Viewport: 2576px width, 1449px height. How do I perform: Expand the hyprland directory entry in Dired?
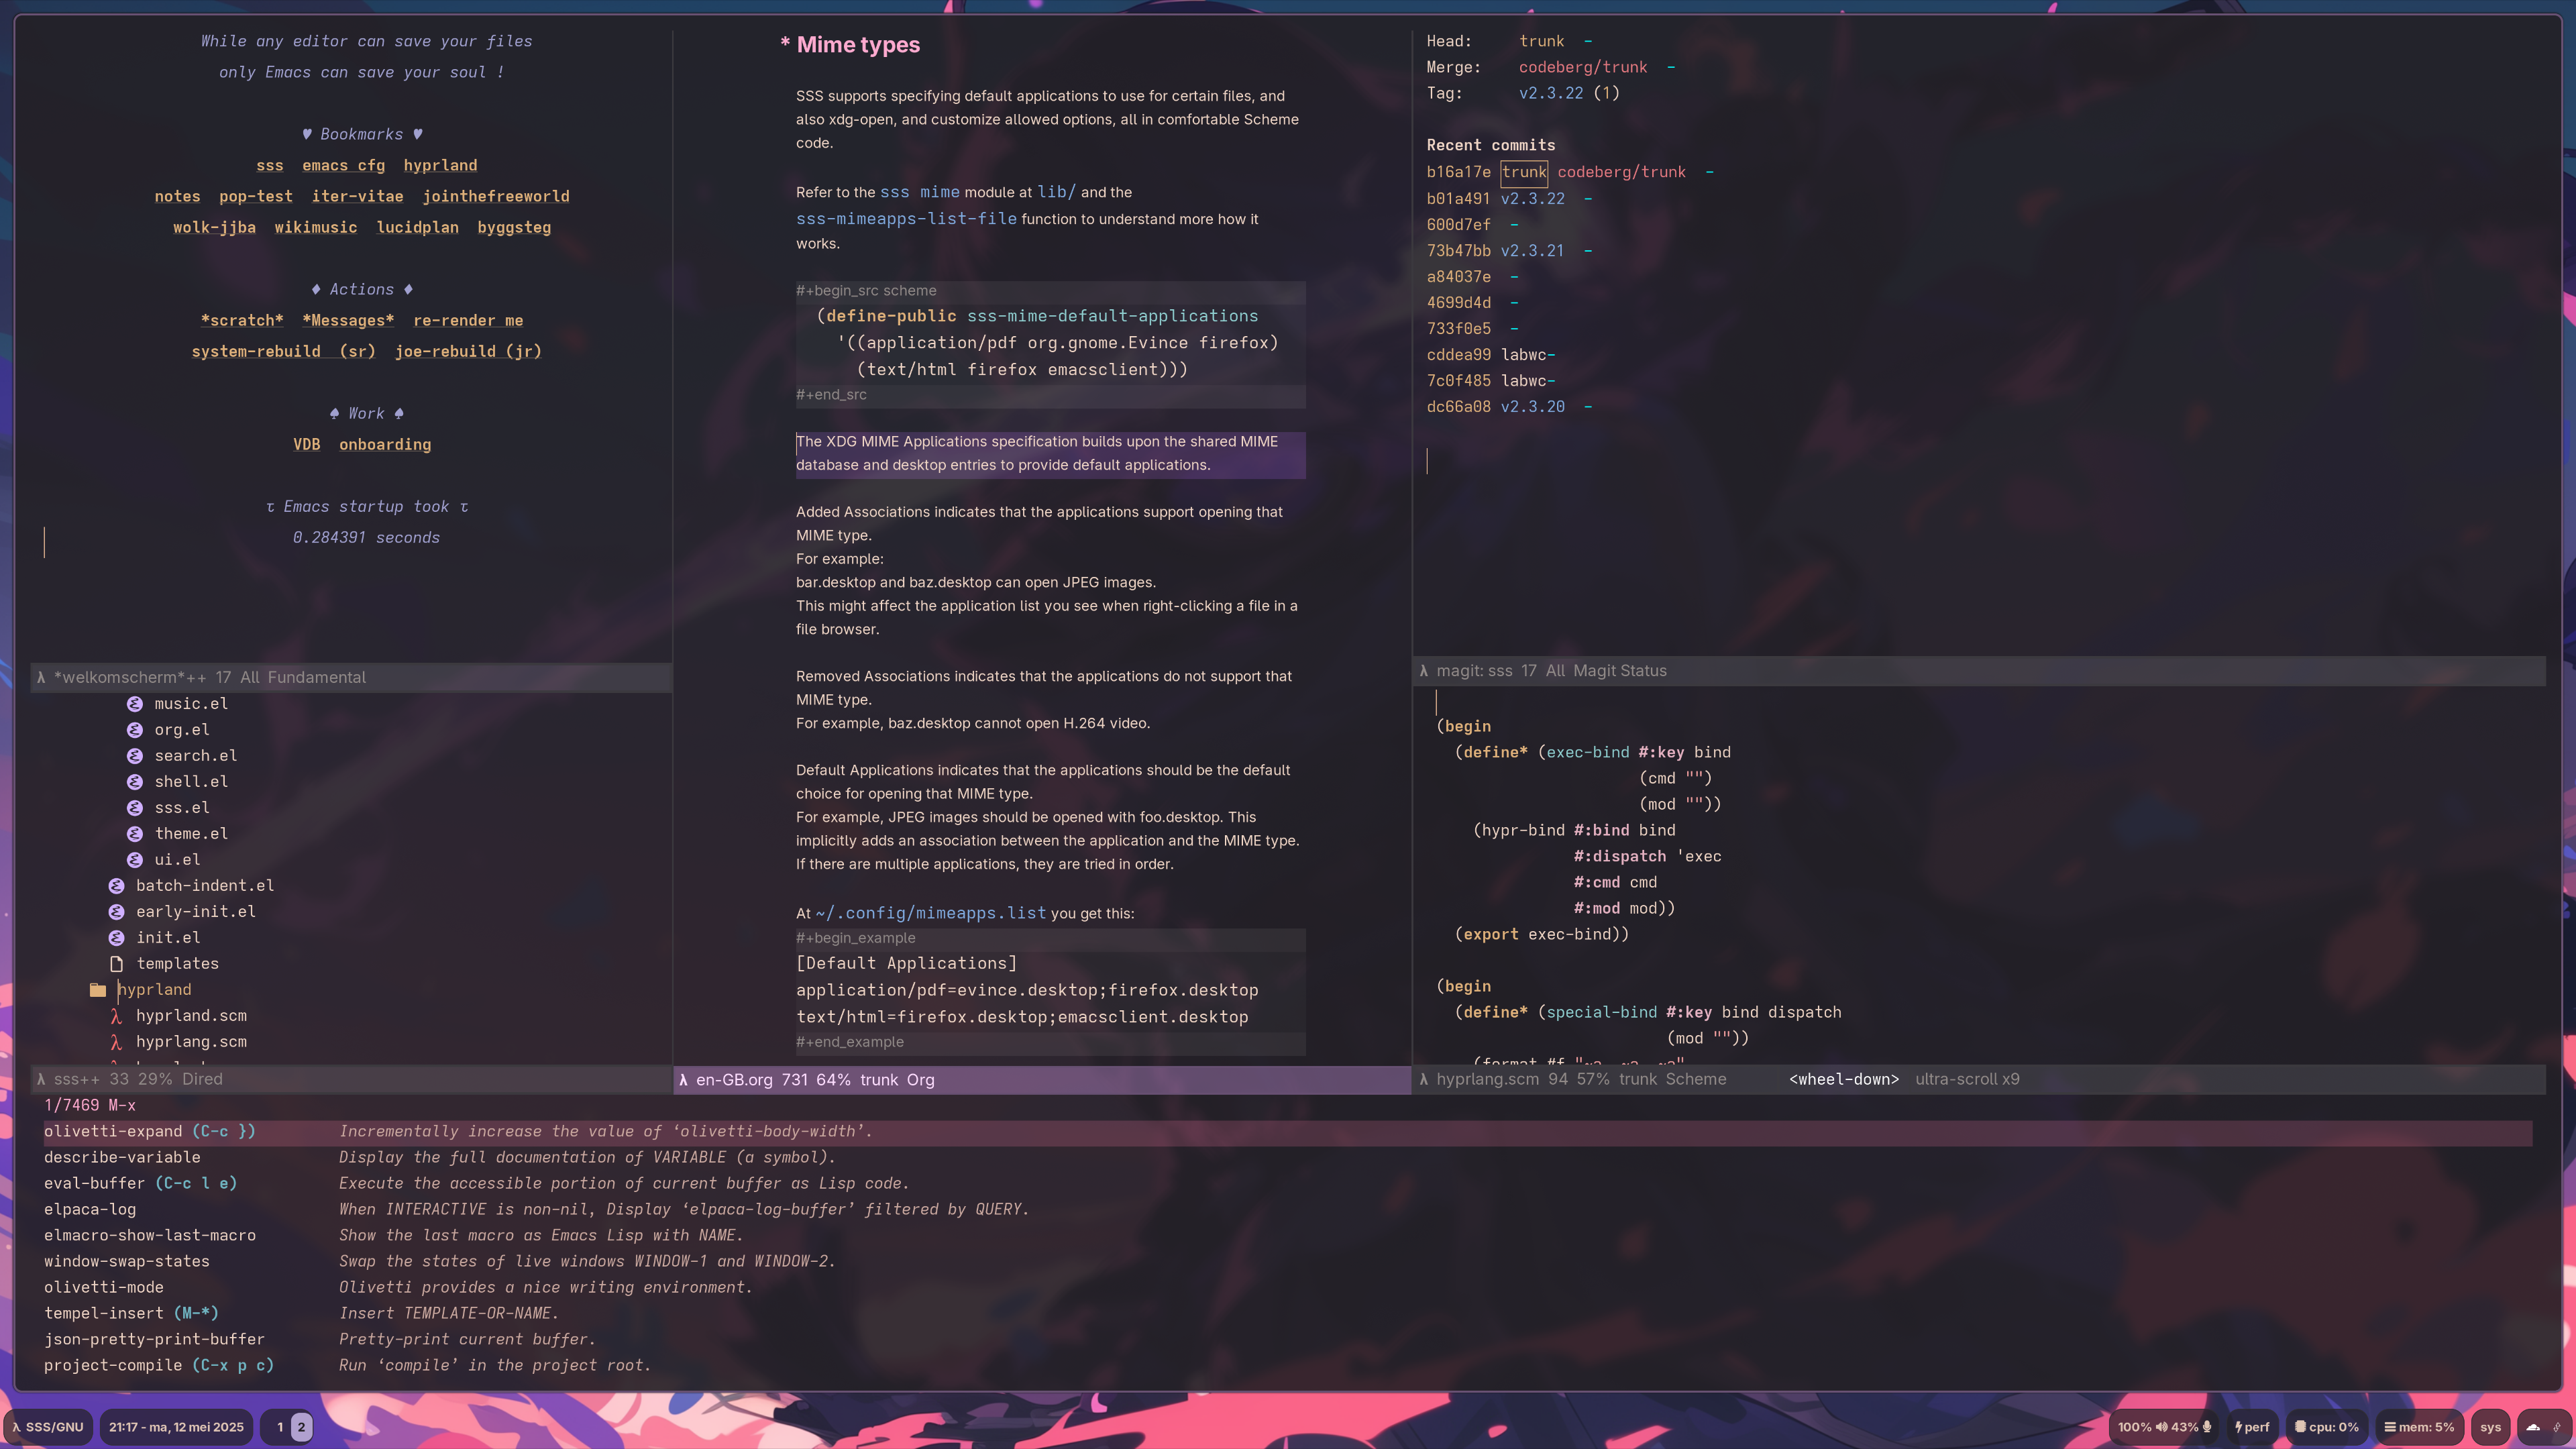pyautogui.click(x=155, y=990)
